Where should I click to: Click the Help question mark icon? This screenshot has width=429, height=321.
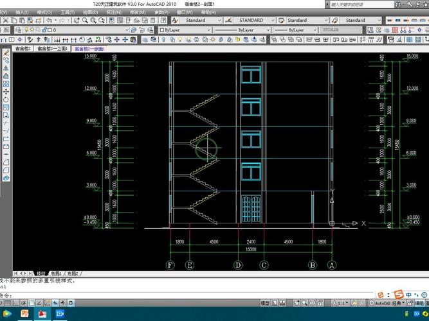(163, 21)
